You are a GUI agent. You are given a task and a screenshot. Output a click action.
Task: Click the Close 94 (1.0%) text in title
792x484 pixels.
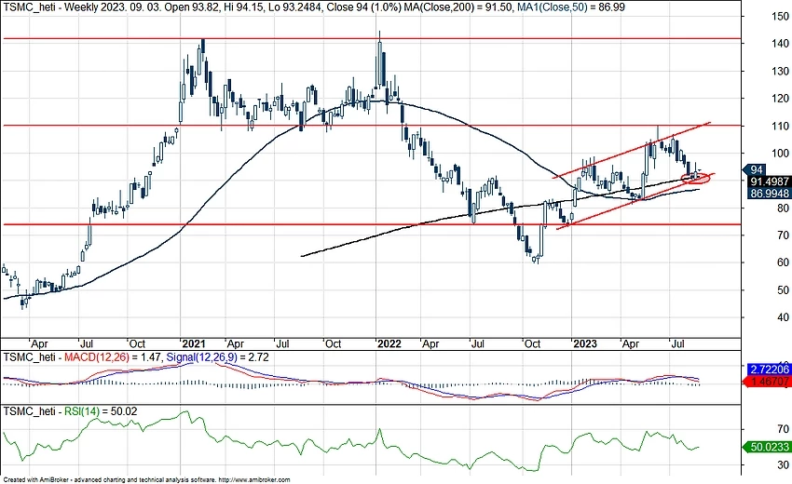tap(363, 7)
